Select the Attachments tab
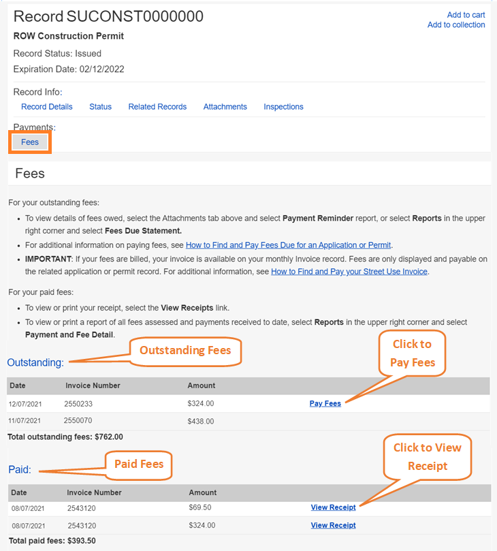The height and width of the screenshot is (551, 497). 225,107
